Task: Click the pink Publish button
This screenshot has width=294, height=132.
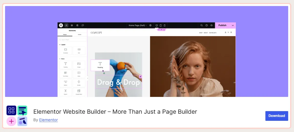Action: (x=222, y=25)
